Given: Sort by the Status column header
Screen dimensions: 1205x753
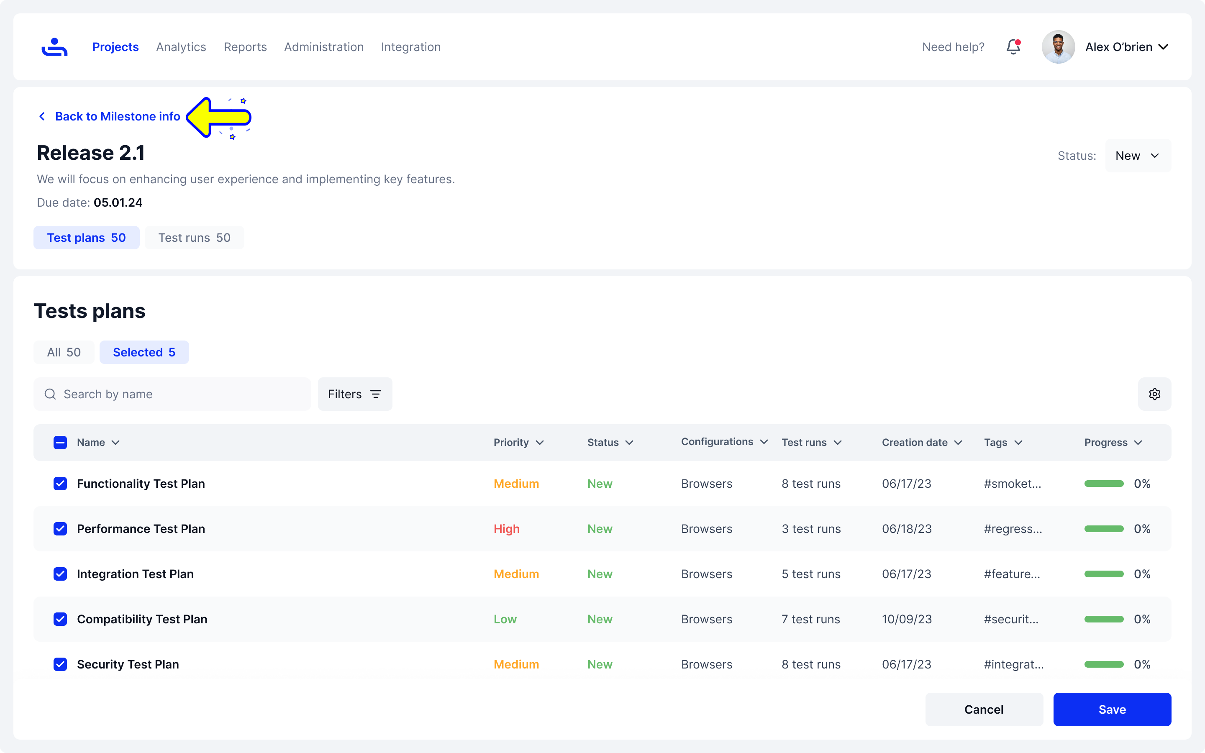Looking at the screenshot, I should pyautogui.click(x=610, y=442).
